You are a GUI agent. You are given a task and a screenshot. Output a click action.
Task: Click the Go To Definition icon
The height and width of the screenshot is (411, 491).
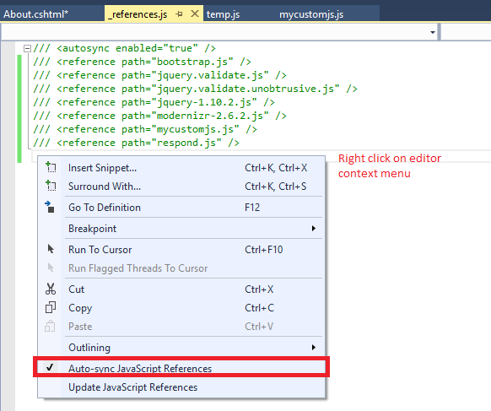50,207
